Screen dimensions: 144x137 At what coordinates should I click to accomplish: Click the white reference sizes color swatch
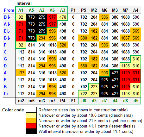pos(31,110)
